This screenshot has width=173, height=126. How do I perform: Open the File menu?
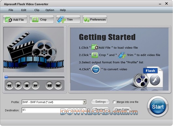click(11, 10)
